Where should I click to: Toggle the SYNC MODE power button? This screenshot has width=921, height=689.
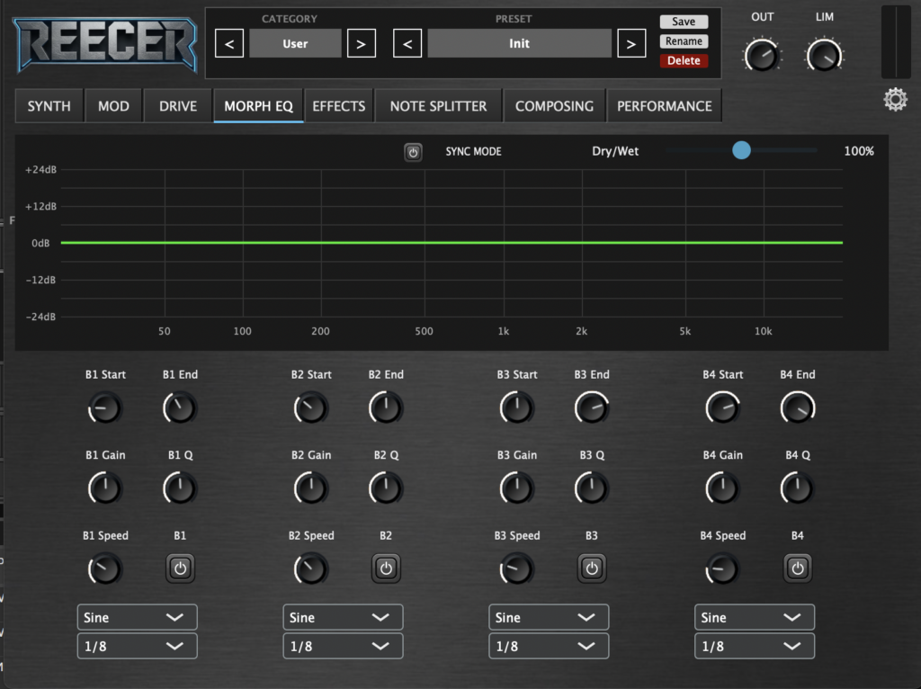pyautogui.click(x=413, y=152)
